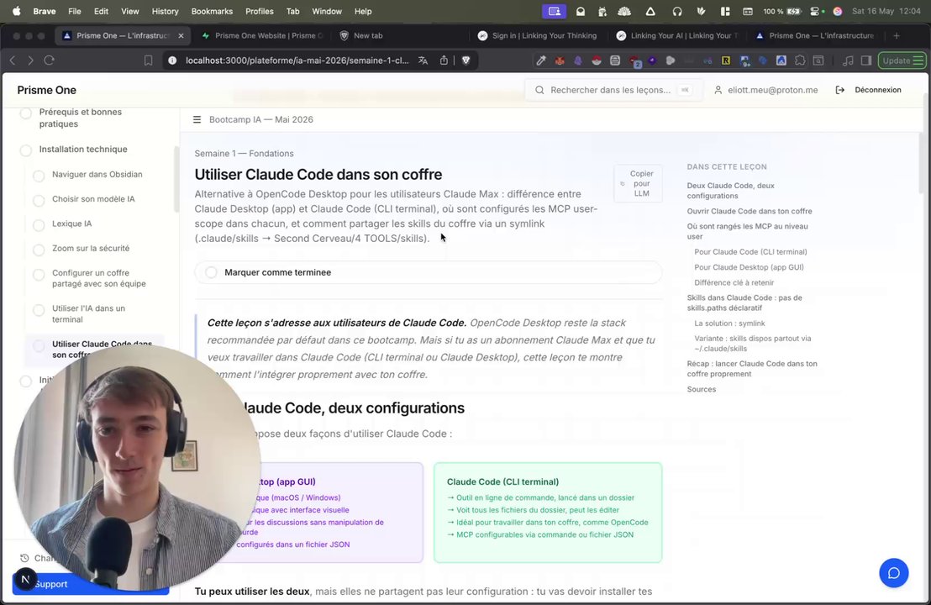Image resolution: width=931 pixels, height=605 pixels.
Task: Jump to Pour Claude Code (CLI terminal) section
Action: [750, 252]
